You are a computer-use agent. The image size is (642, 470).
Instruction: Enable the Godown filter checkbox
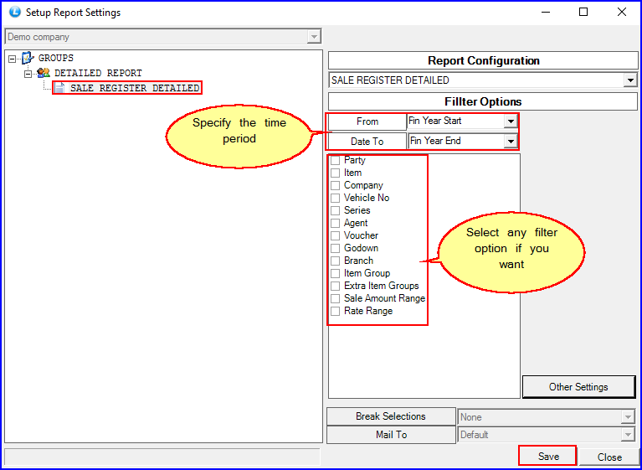pos(336,248)
